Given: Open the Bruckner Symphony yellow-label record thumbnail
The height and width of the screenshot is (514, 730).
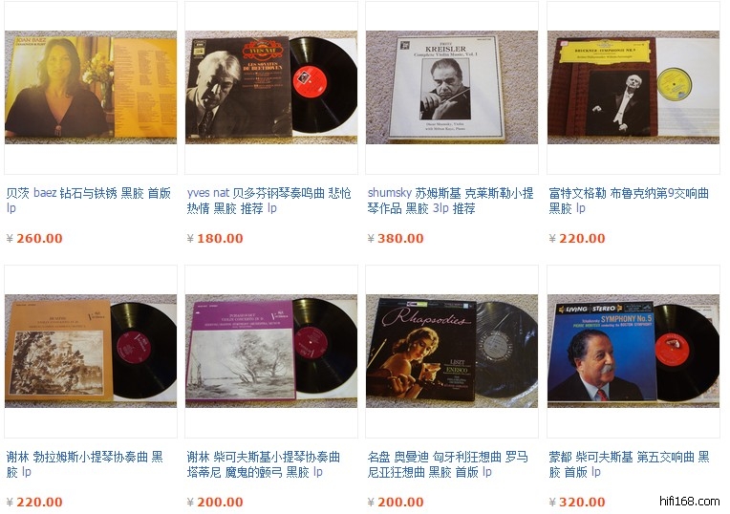Looking at the screenshot, I should 633,87.
